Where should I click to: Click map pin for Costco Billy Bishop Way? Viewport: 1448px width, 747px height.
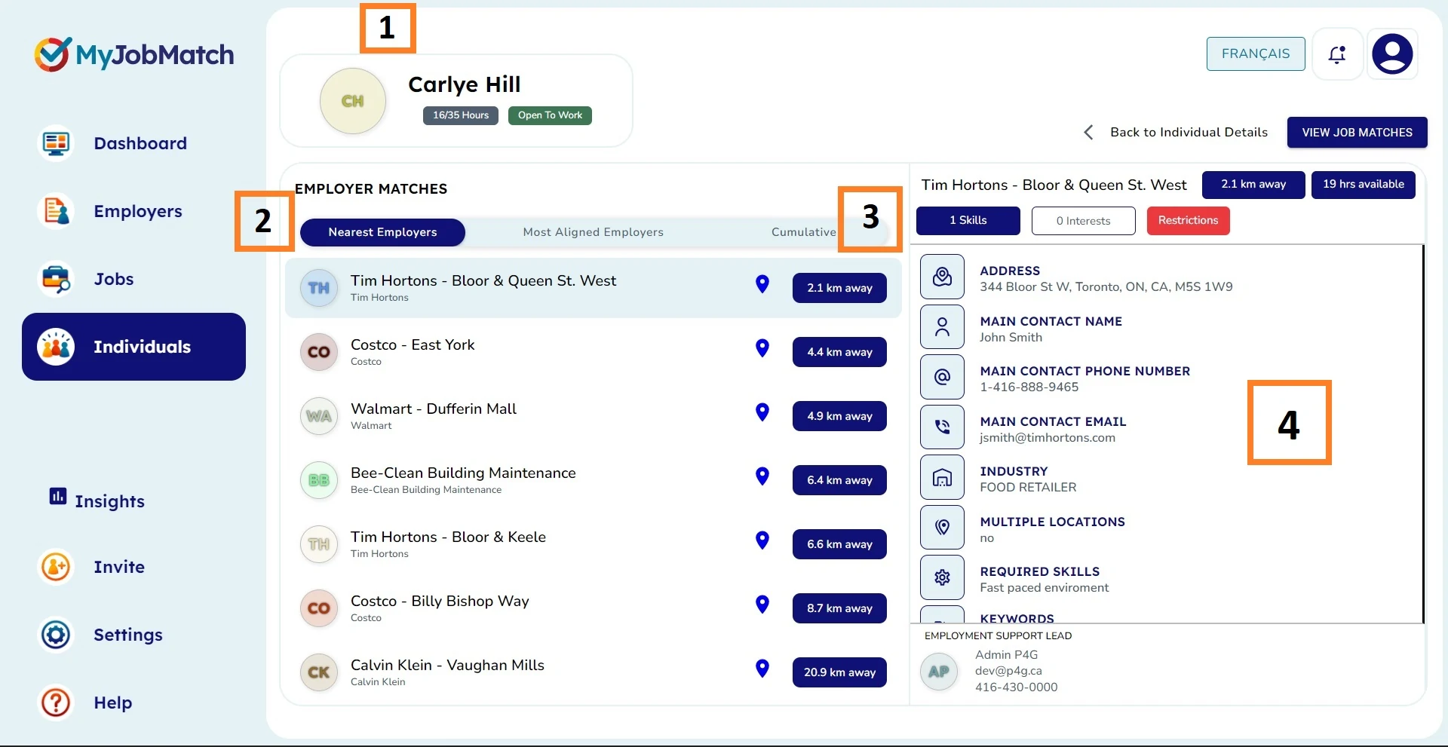pyautogui.click(x=762, y=605)
